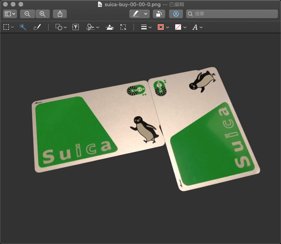Click the suica-buy-00-00-0.png title text

click(132, 5)
